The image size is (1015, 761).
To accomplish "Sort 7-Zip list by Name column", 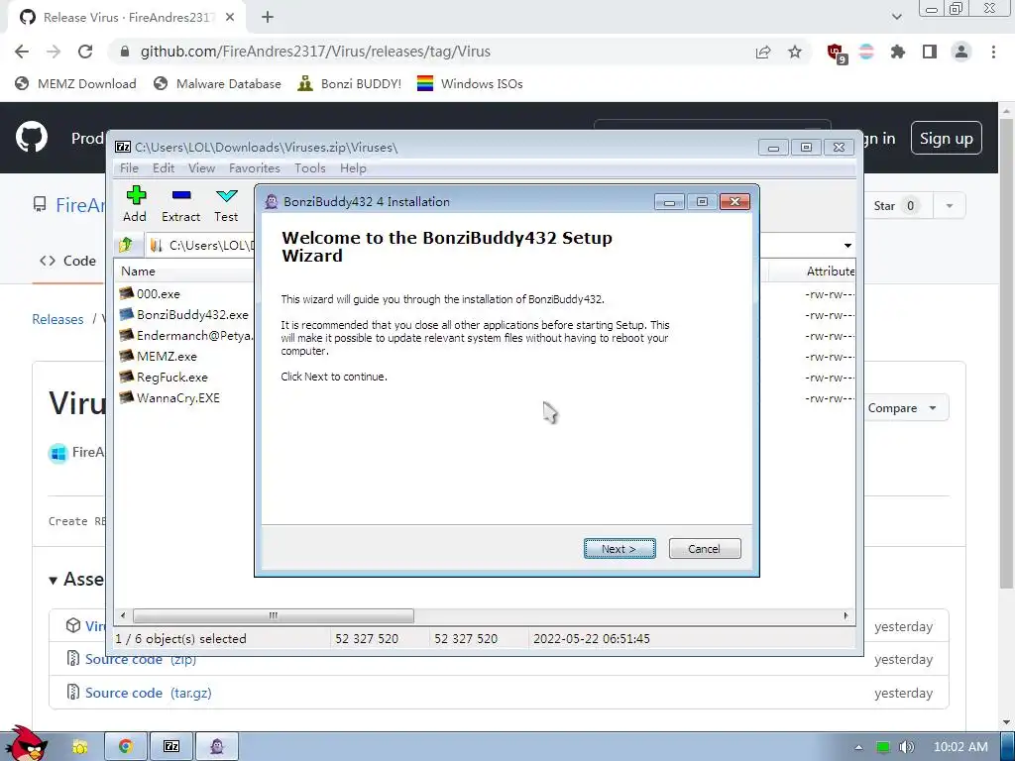I will pos(138,272).
